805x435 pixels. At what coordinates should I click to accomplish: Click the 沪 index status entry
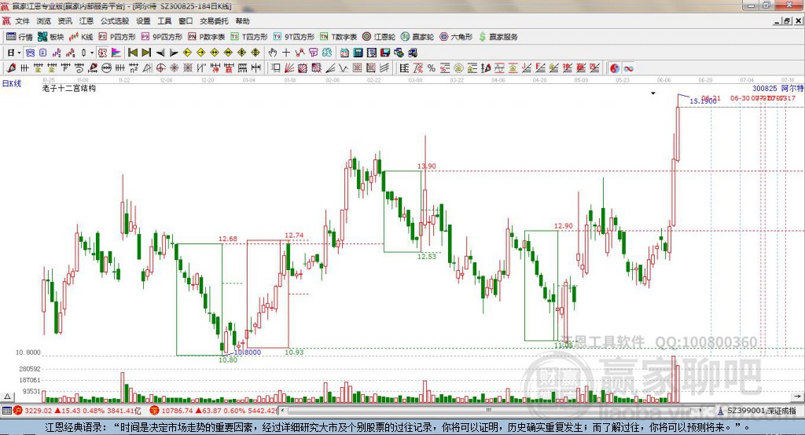point(77,411)
